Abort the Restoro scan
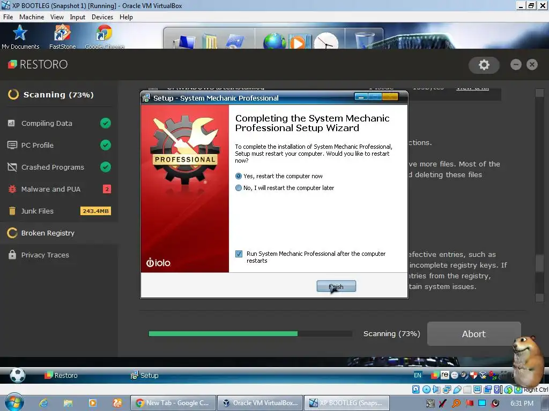The image size is (549, 411). click(x=474, y=334)
